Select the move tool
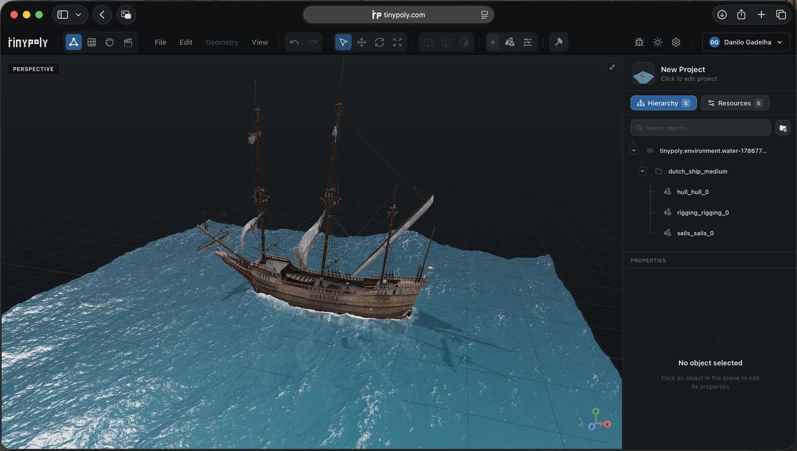Image resolution: width=797 pixels, height=451 pixels. click(x=361, y=42)
